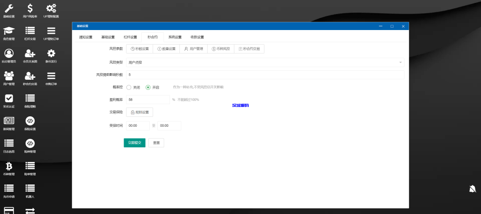The image size is (481, 214).
Task: Click the 秒合约交易 risk-control button
Action: pyautogui.click(x=249, y=49)
